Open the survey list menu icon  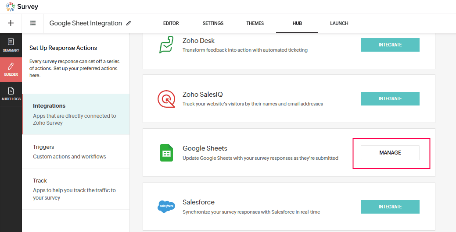click(x=33, y=23)
